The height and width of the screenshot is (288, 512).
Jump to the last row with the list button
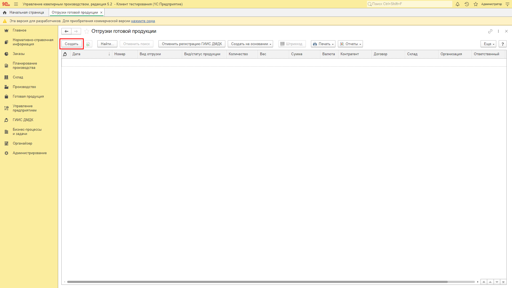click(503, 282)
